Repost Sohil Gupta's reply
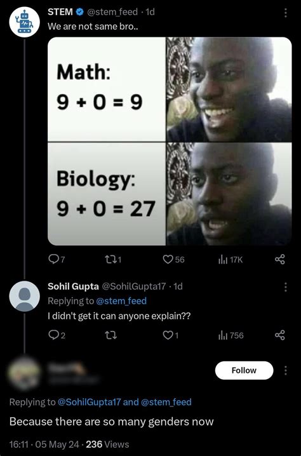 tap(110, 335)
